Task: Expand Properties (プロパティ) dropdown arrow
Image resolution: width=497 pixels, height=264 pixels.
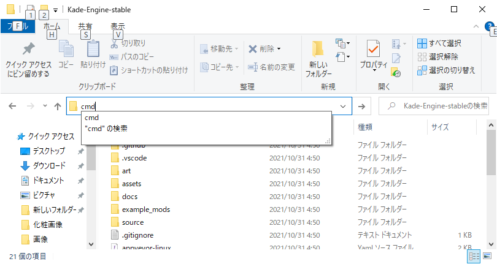Action: coord(374,70)
